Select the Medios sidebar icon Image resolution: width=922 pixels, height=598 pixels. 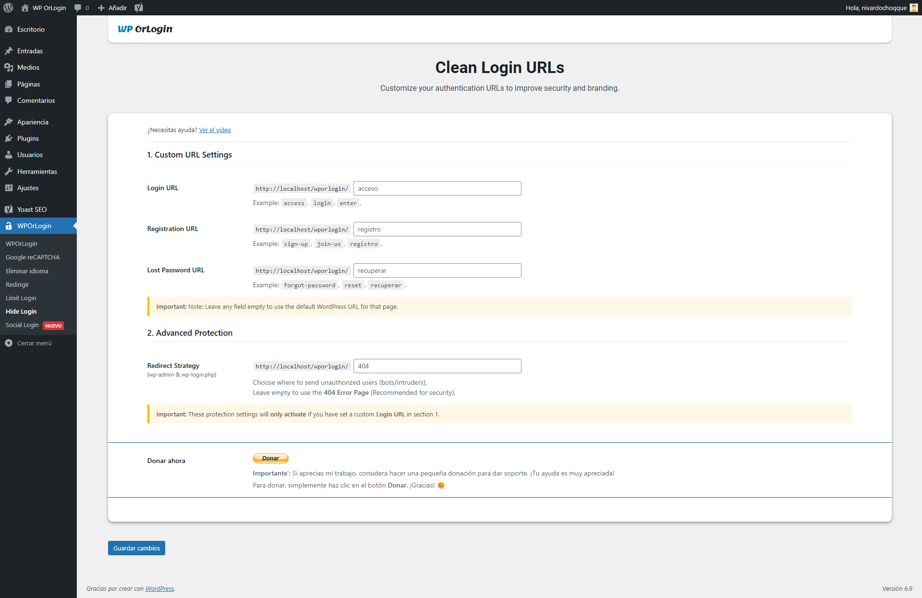10,67
